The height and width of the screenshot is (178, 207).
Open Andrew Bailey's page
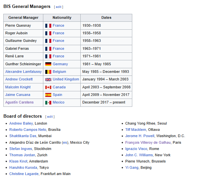point(21,123)
